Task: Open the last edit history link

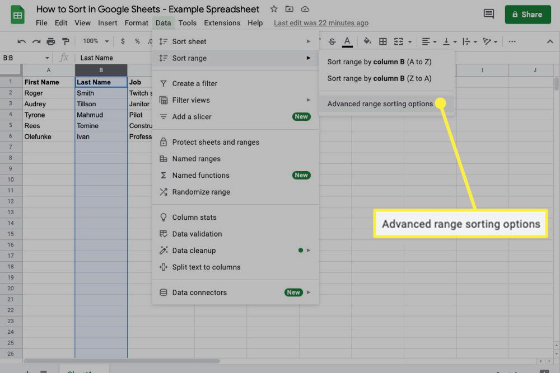Action: (321, 23)
